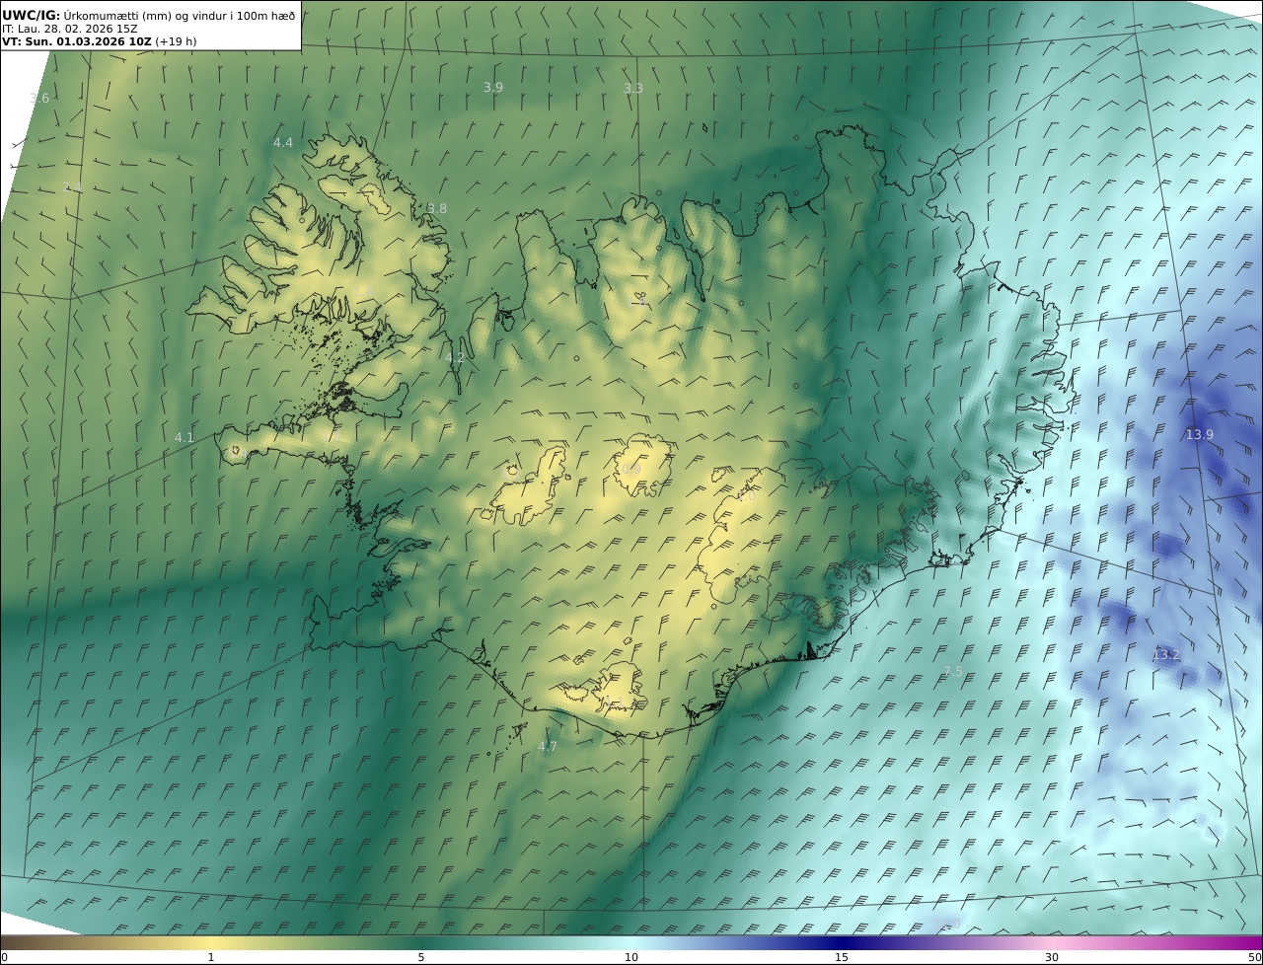Select the 13.2 precipitation value label
The width and height of the screenshot is (1263, 965).
1165,655
